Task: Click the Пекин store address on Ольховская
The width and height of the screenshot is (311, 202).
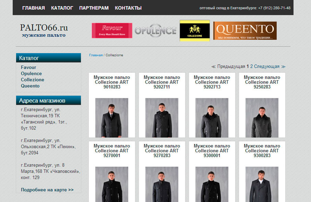Action: point(48,146)
